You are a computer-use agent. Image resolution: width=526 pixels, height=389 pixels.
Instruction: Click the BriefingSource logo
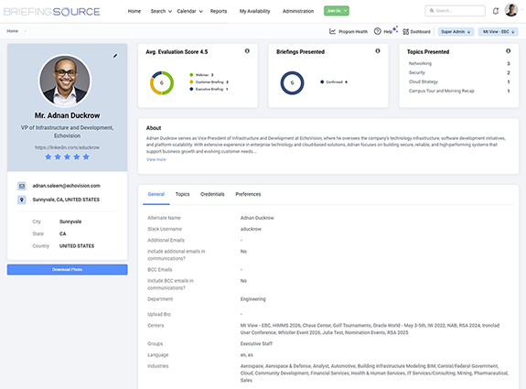tap(51, 12)
